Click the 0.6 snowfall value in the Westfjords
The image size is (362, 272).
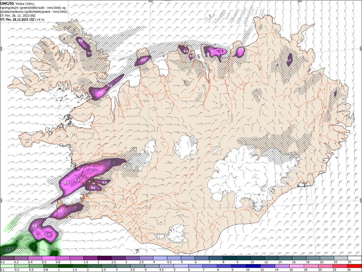pos(81,41)
